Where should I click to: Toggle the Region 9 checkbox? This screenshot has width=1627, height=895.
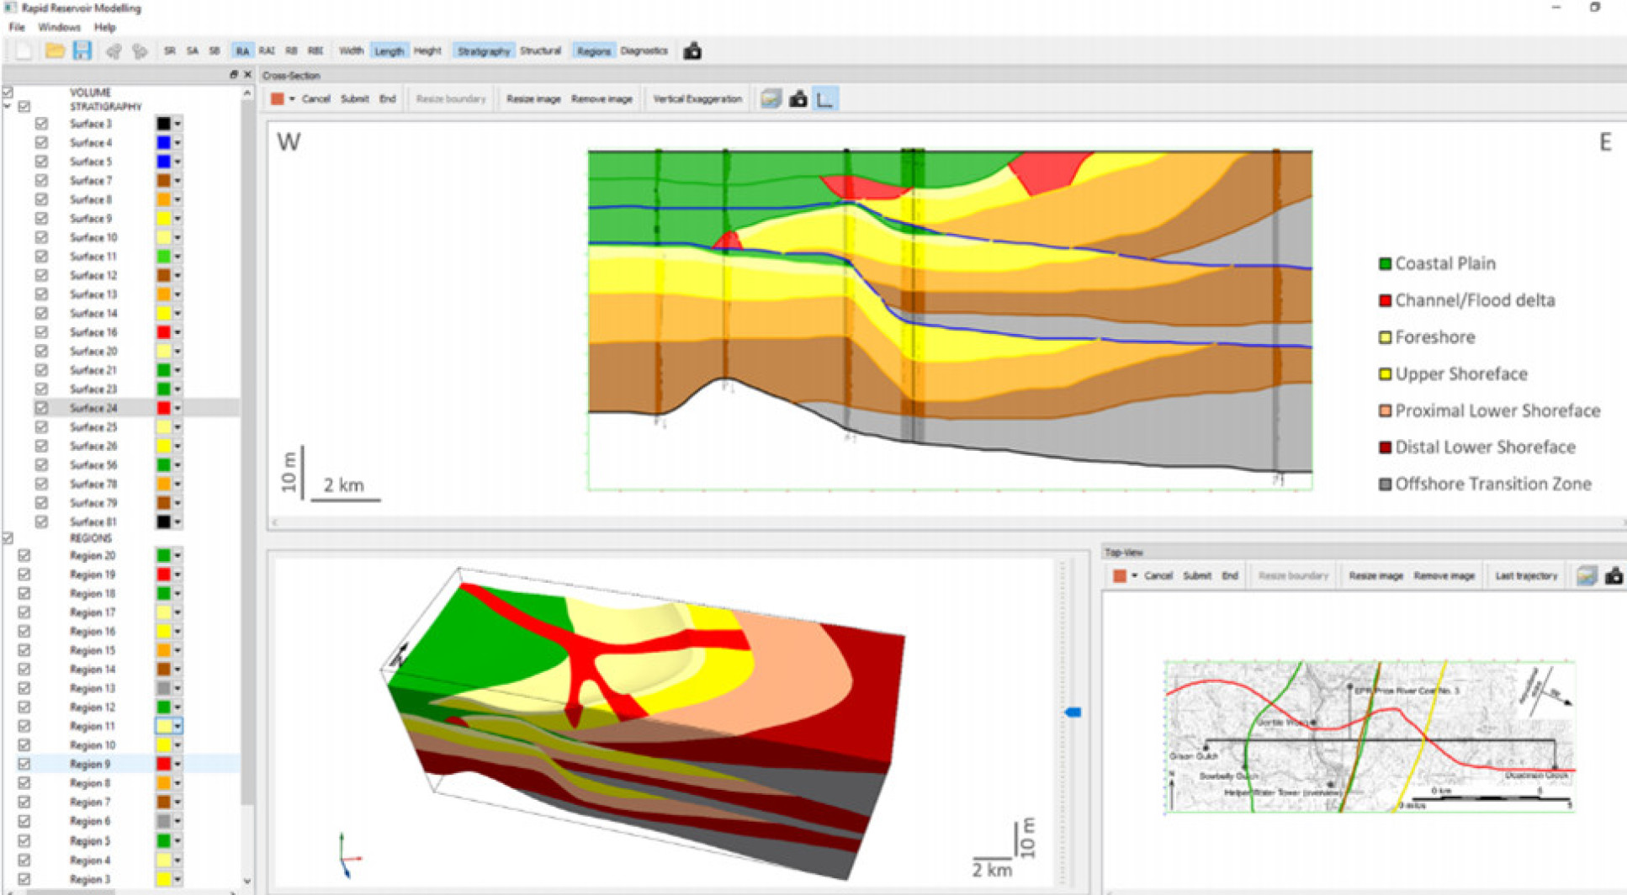(x=24, y=764)
